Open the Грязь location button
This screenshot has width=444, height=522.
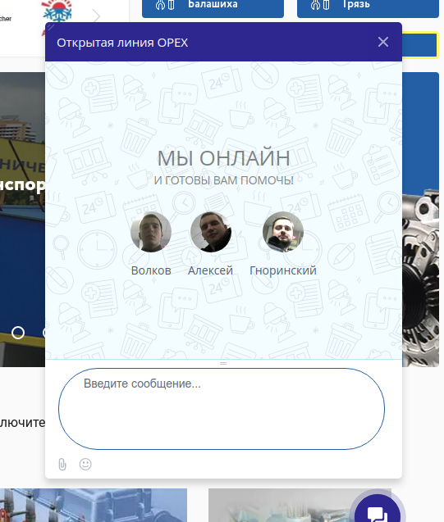pos(368,7)
